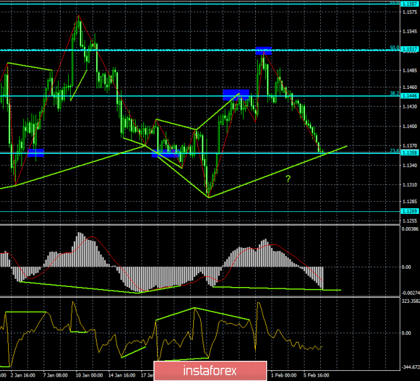Click the 7 Jan 08:00 time label
Image resolution: width=420 pixels, height=381 pixels.
(x=56, y=375)
